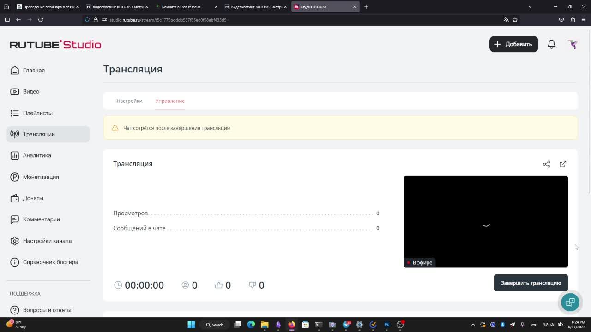Click the likes count
Image resolution: width=591 pixels, height=332 pixels.
[223, 285]
